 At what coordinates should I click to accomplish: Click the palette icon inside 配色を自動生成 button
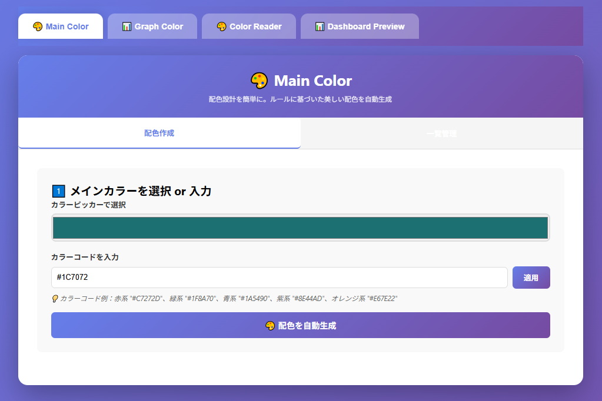270,326
